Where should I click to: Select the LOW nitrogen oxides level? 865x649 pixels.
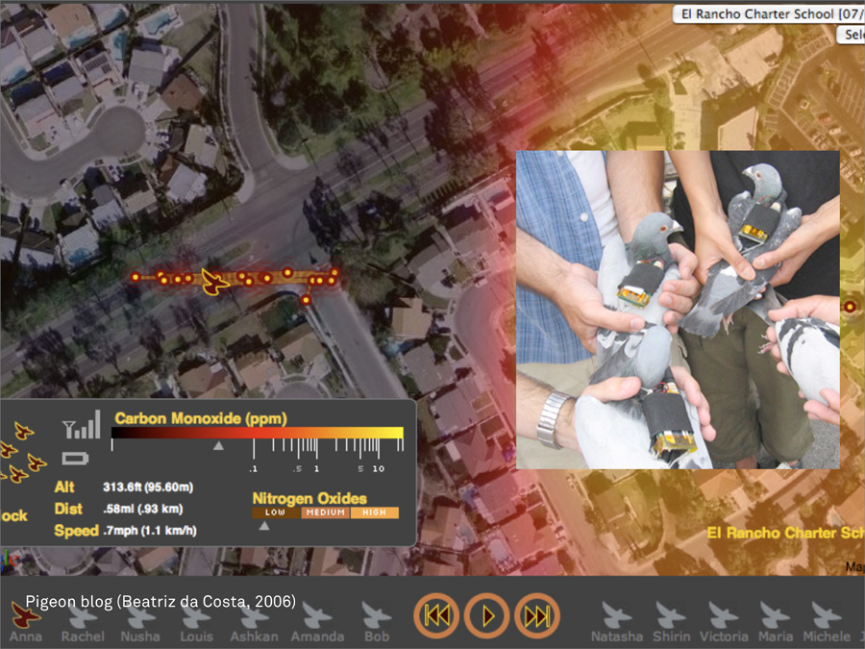click(276, 512)
